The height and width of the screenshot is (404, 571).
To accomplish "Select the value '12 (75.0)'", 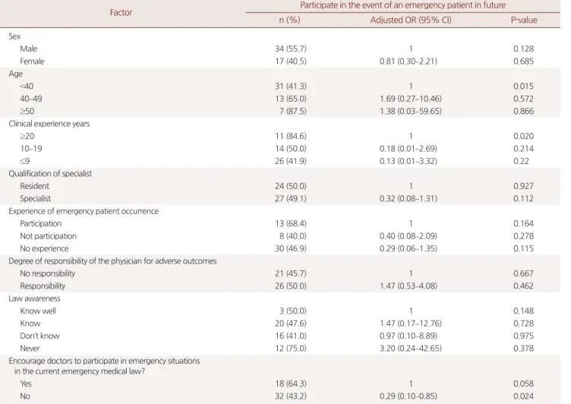I will coord(291,349).
